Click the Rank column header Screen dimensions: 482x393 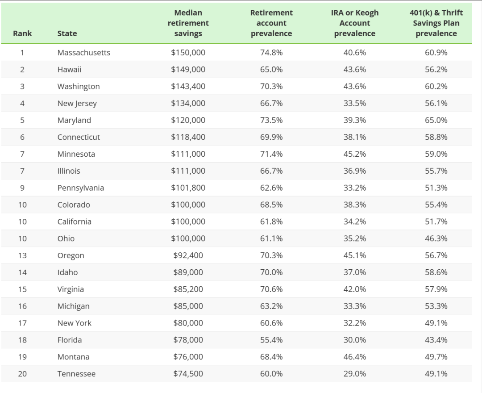[x=22, y=33]
